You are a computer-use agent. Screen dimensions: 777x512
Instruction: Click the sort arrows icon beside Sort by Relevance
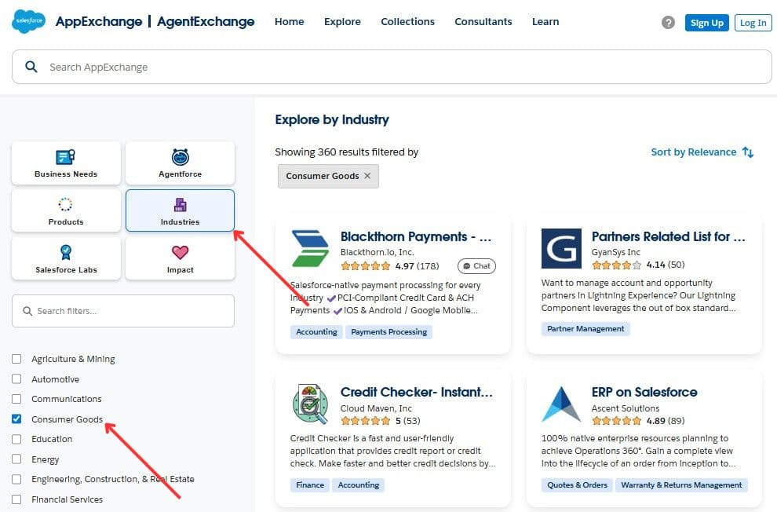748,152
